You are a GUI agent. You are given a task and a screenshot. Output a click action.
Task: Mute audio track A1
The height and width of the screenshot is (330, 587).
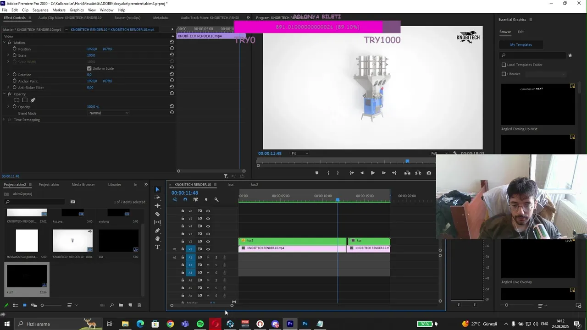tap(208, 257)
